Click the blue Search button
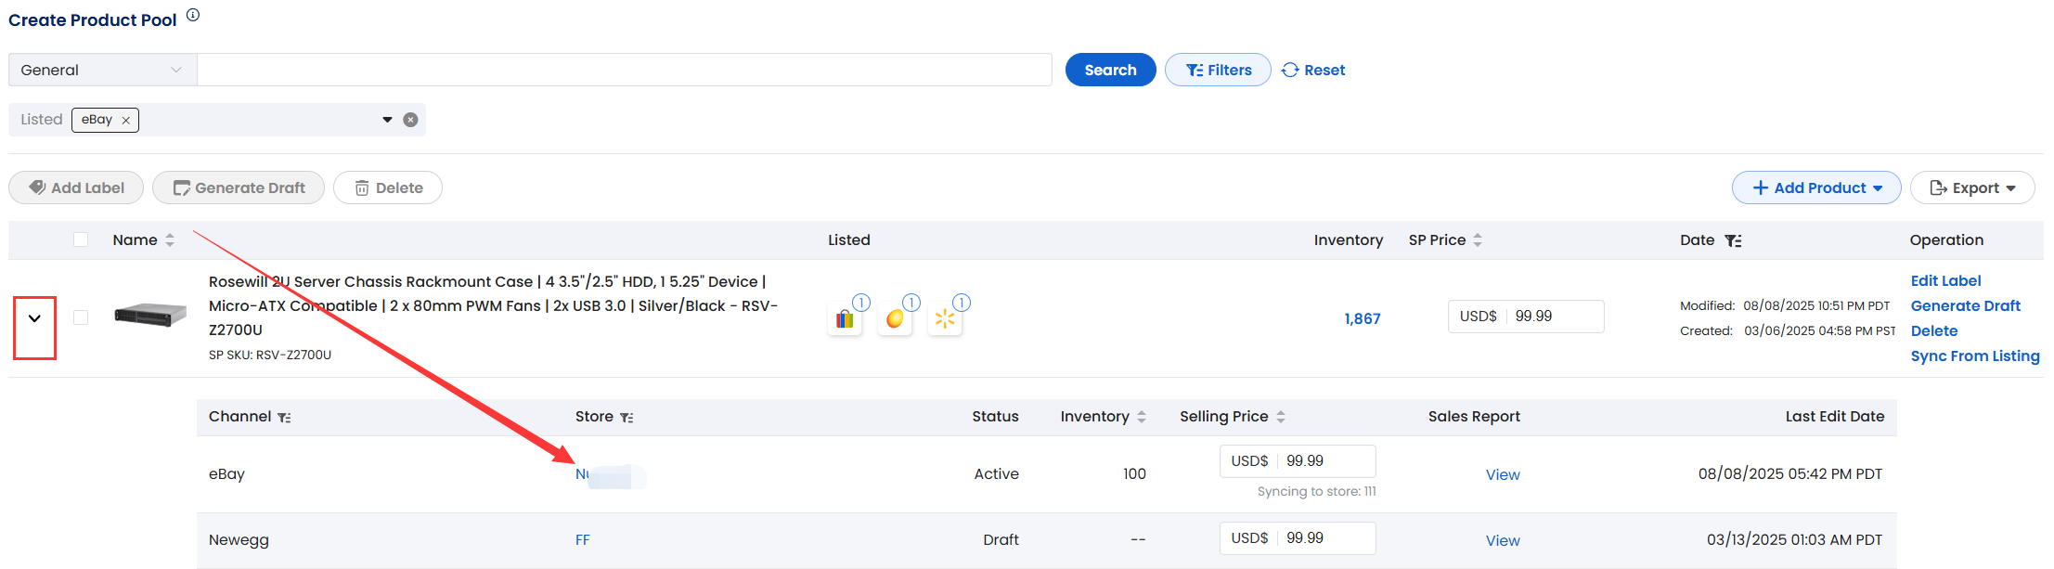Viewport: 2054px width, 569px height. (1110, 70)
